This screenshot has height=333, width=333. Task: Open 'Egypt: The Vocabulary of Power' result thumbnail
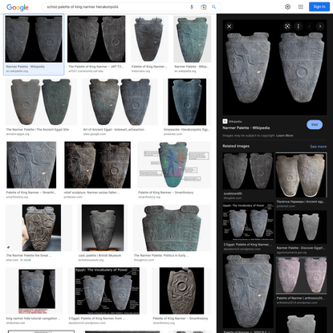[x=108, y=290]
